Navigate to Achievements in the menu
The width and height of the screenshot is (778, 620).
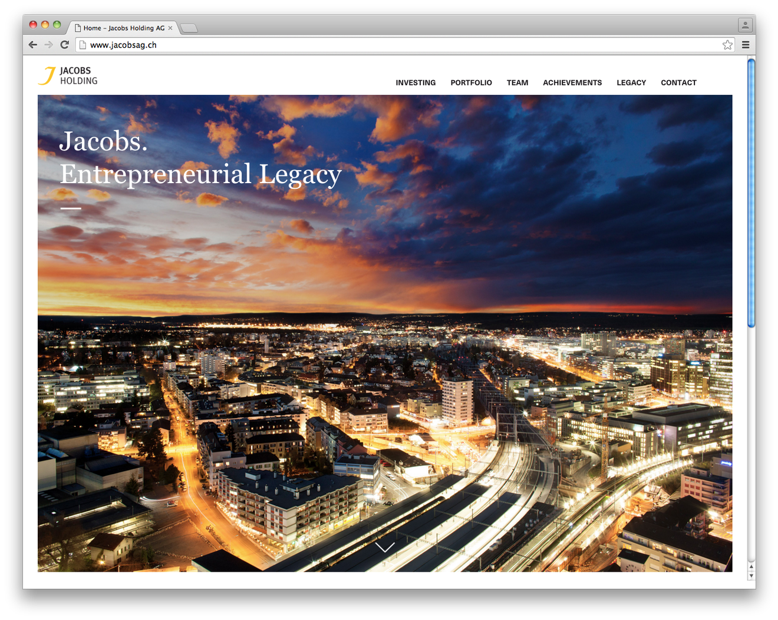click(572, 82)
